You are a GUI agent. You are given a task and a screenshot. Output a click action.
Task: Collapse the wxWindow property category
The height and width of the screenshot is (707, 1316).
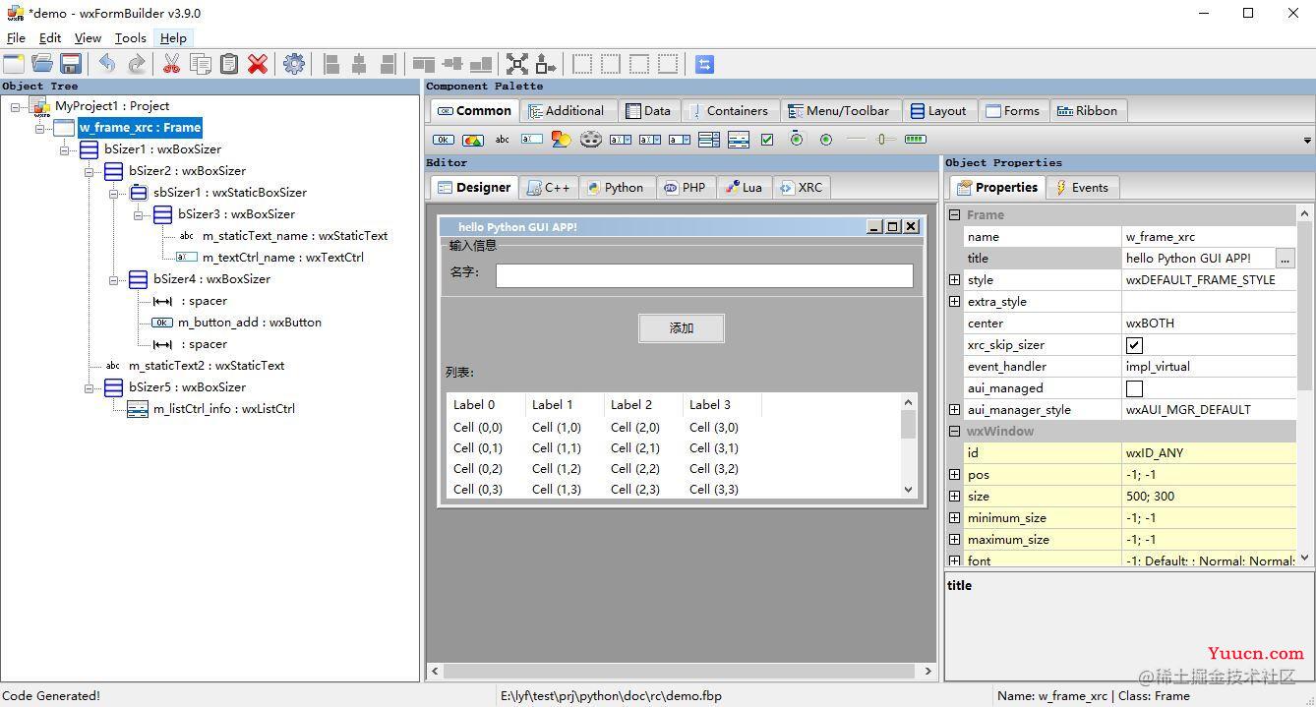(x=954, y=432)
